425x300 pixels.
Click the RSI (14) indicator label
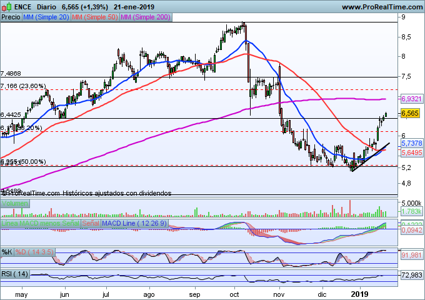16,274
